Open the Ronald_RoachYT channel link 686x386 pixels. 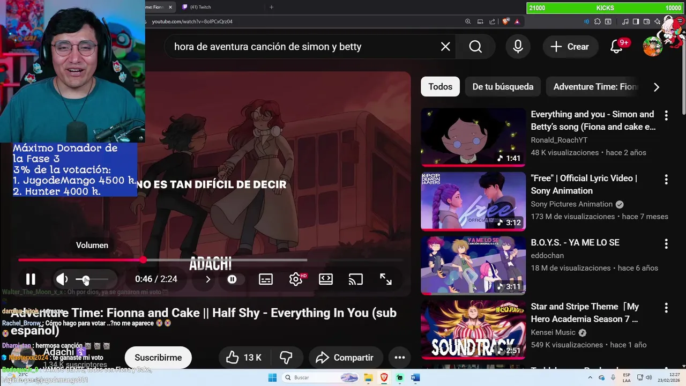pyautogui.click(x=559, y=140)
